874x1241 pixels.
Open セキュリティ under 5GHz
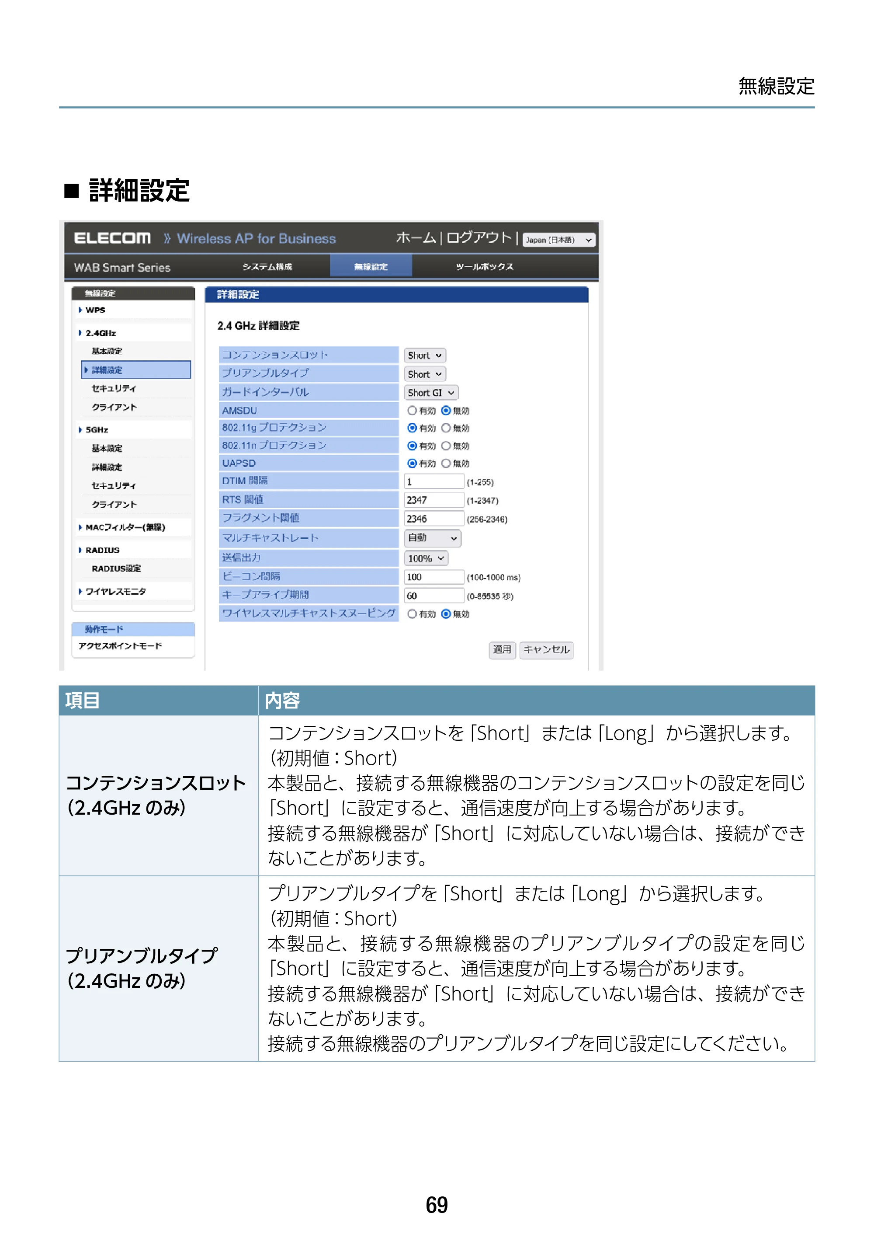coord(114,486)
